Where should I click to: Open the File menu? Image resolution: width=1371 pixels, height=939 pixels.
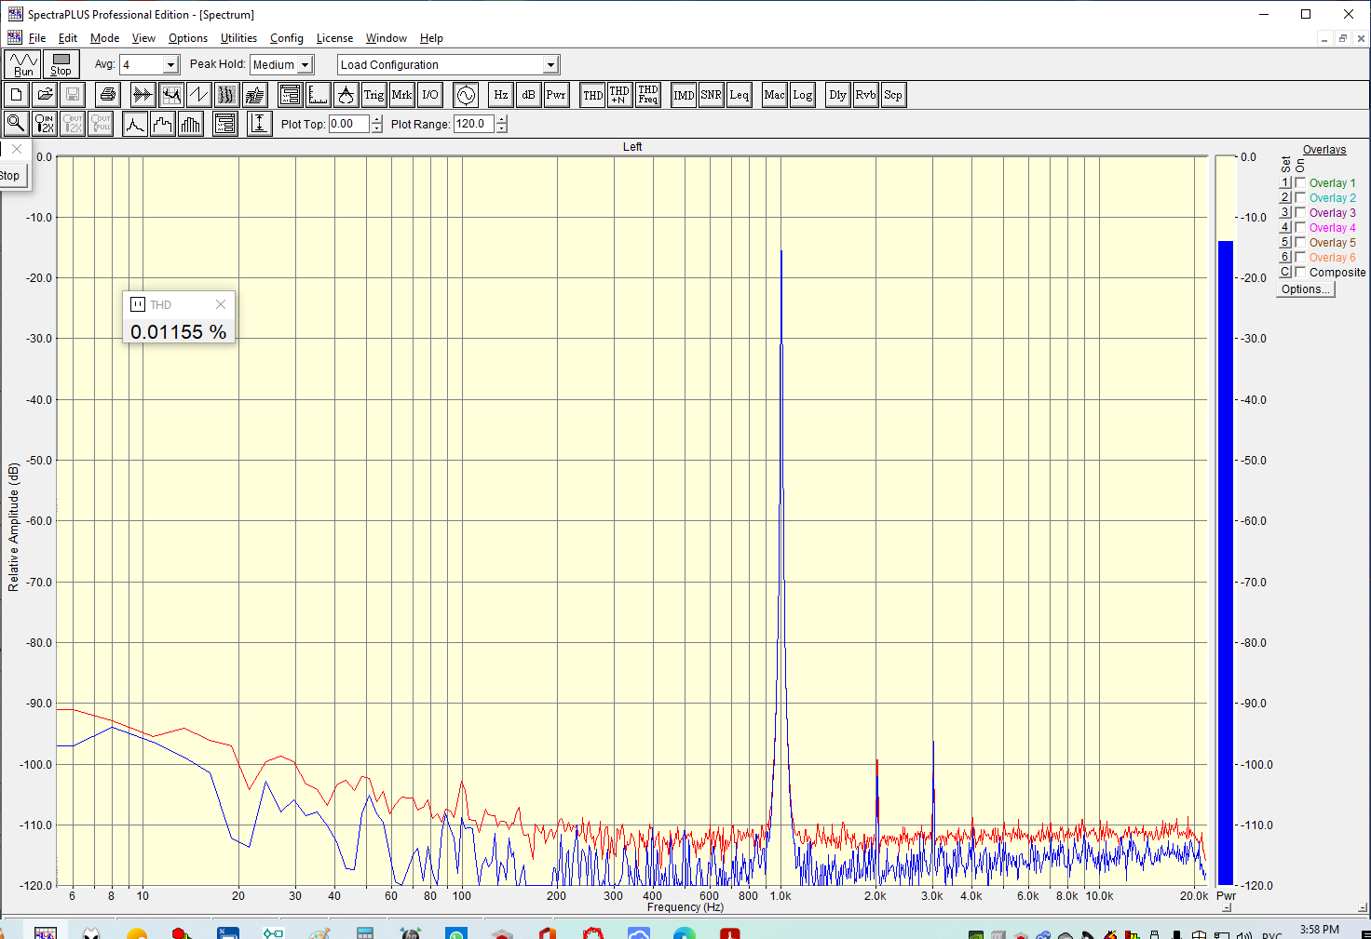pyautogui.click(x=37, y=38)
